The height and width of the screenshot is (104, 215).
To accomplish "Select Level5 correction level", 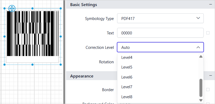I will pos(158,67).
